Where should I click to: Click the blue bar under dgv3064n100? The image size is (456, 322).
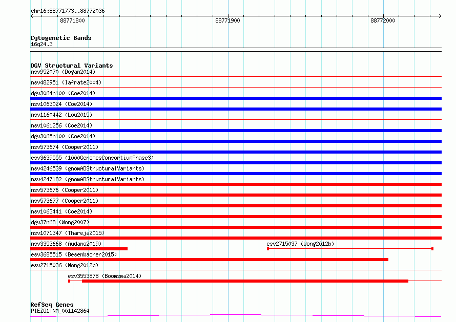tap(236, 98)
